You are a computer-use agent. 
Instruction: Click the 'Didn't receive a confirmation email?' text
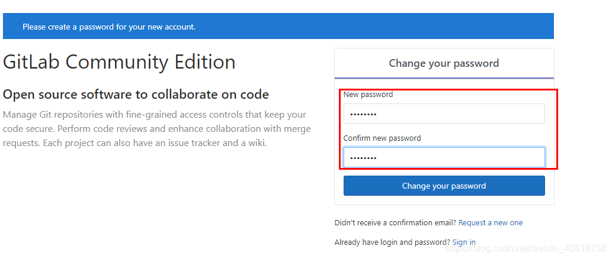coord(395,223)
